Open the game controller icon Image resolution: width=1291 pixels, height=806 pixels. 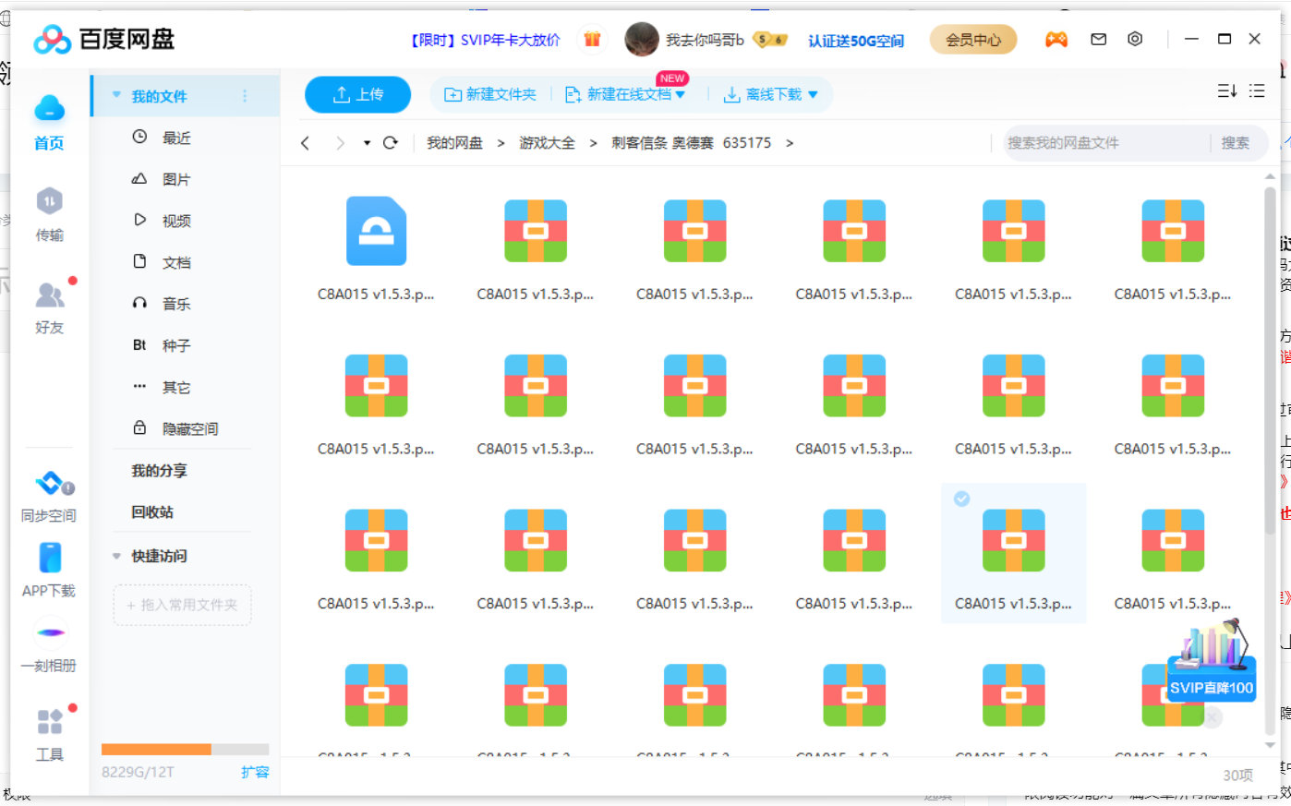point(1056,40)
